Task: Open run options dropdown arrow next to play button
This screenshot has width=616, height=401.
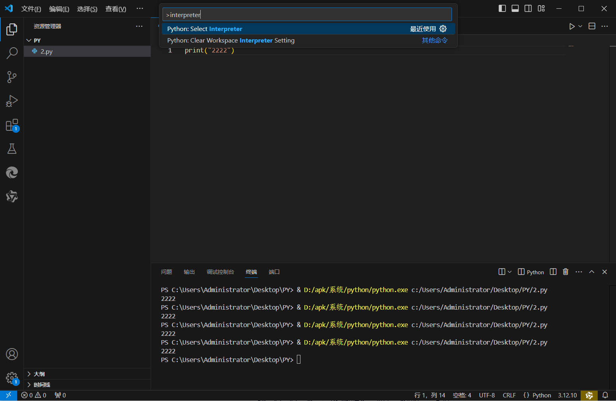Action: click(580, 26)
